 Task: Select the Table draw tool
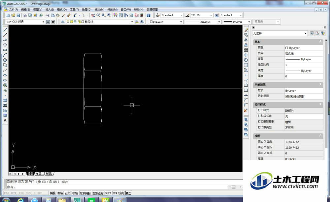point(5,116)
